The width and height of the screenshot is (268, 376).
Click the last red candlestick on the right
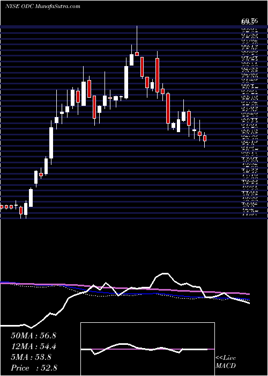click(x=205, y=140)
